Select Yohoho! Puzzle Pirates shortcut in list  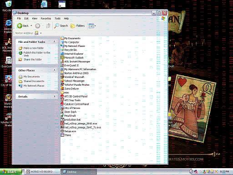pyautogui.click(x=75, y=85)
